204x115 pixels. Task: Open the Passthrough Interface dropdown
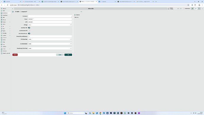click(50, 48)
